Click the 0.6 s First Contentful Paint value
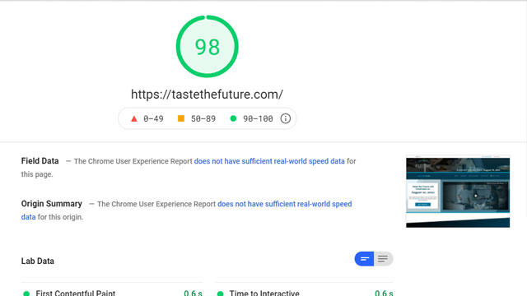The image size is (527, 296). pos(193,293)
